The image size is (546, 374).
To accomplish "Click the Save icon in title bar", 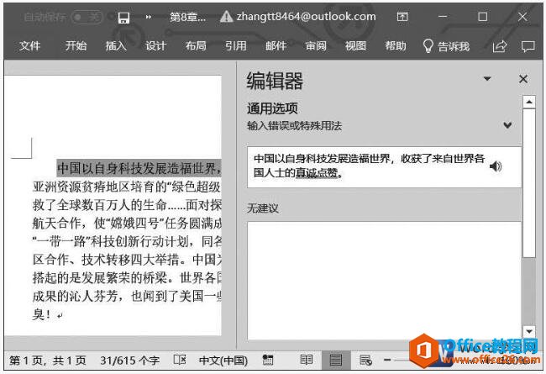I will (123, 17).
